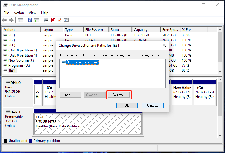Click the drive icon of New Volume (J:)
This screenshot has height=153, width=225.
tap(5, 60)
